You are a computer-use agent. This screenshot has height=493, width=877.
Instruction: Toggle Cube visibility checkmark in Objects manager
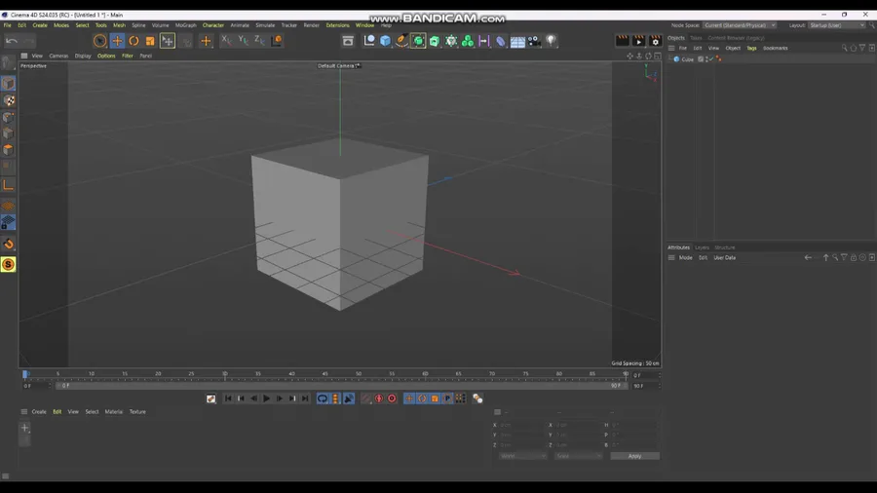pos(711,58)
